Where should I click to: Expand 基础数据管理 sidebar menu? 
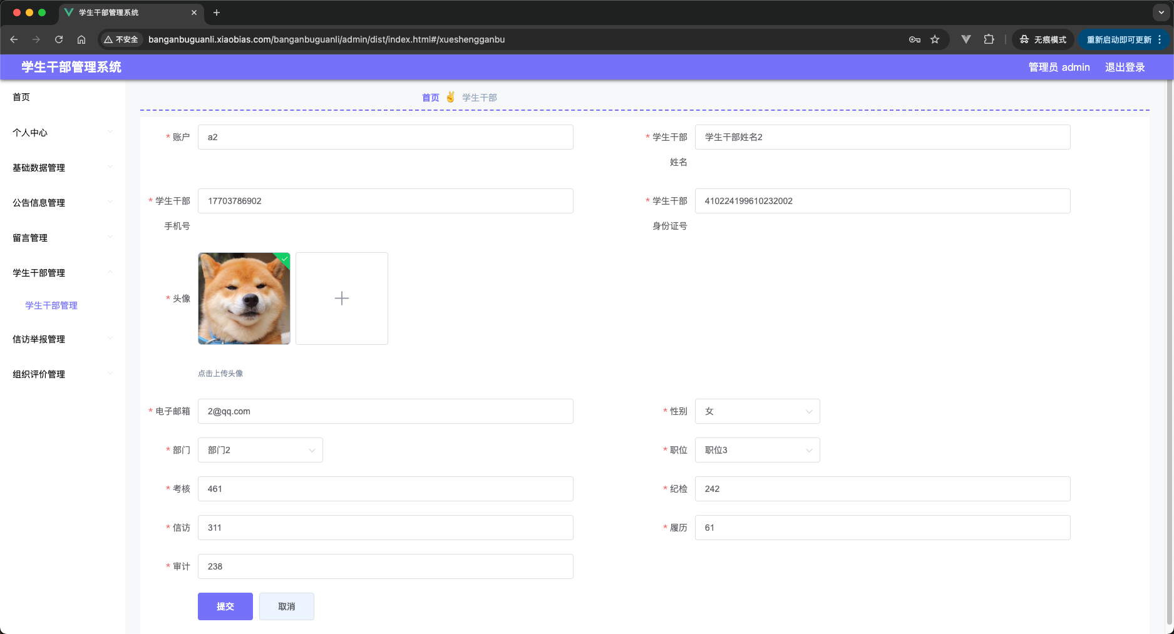pyautogui.click(x=63, y=167)
